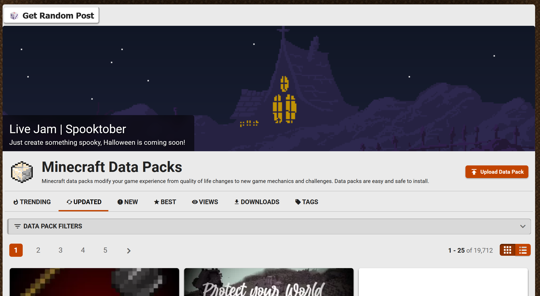Click the Halloween is coming soon subtitle

97,142
